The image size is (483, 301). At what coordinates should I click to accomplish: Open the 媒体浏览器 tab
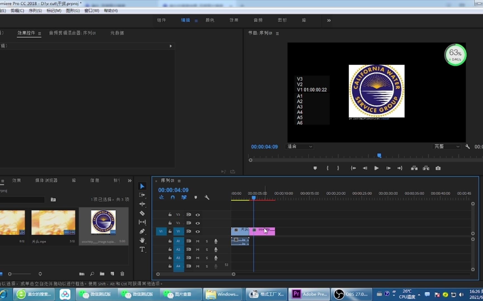(46, 180)
